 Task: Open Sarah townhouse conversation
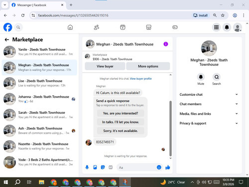pyautogui.click(x=39, y=115)
